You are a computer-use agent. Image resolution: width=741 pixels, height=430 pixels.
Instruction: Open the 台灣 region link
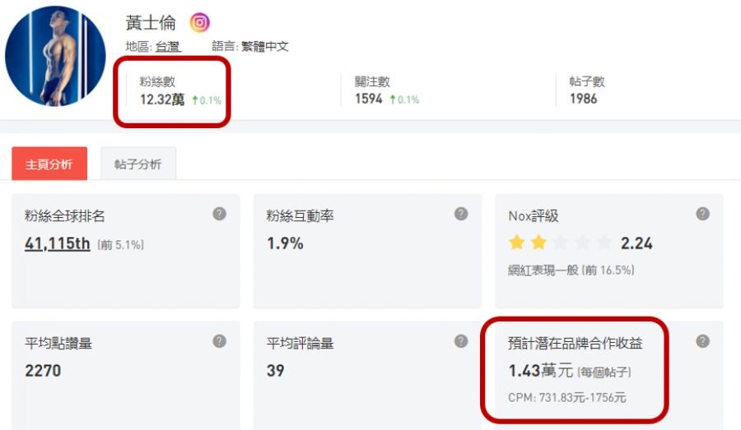(168, 47)
